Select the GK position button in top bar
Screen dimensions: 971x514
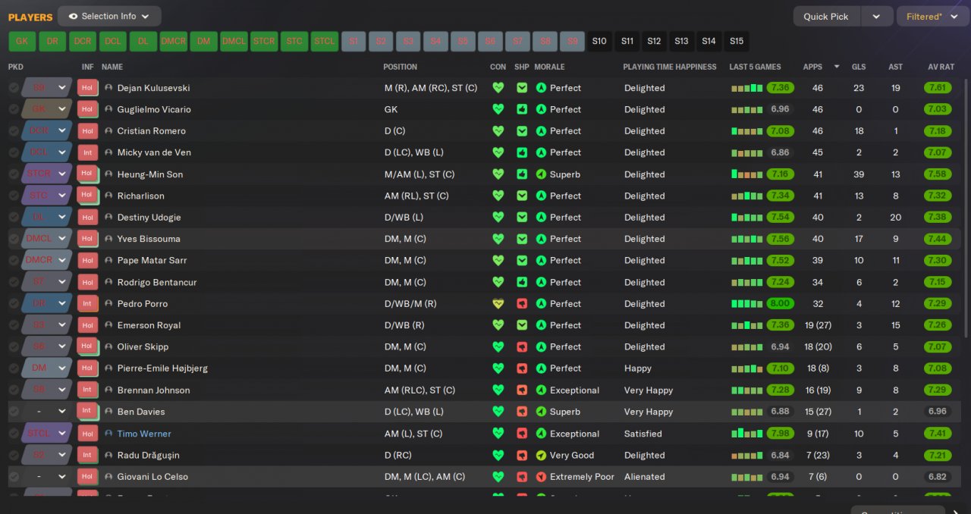tap(22, 41)
